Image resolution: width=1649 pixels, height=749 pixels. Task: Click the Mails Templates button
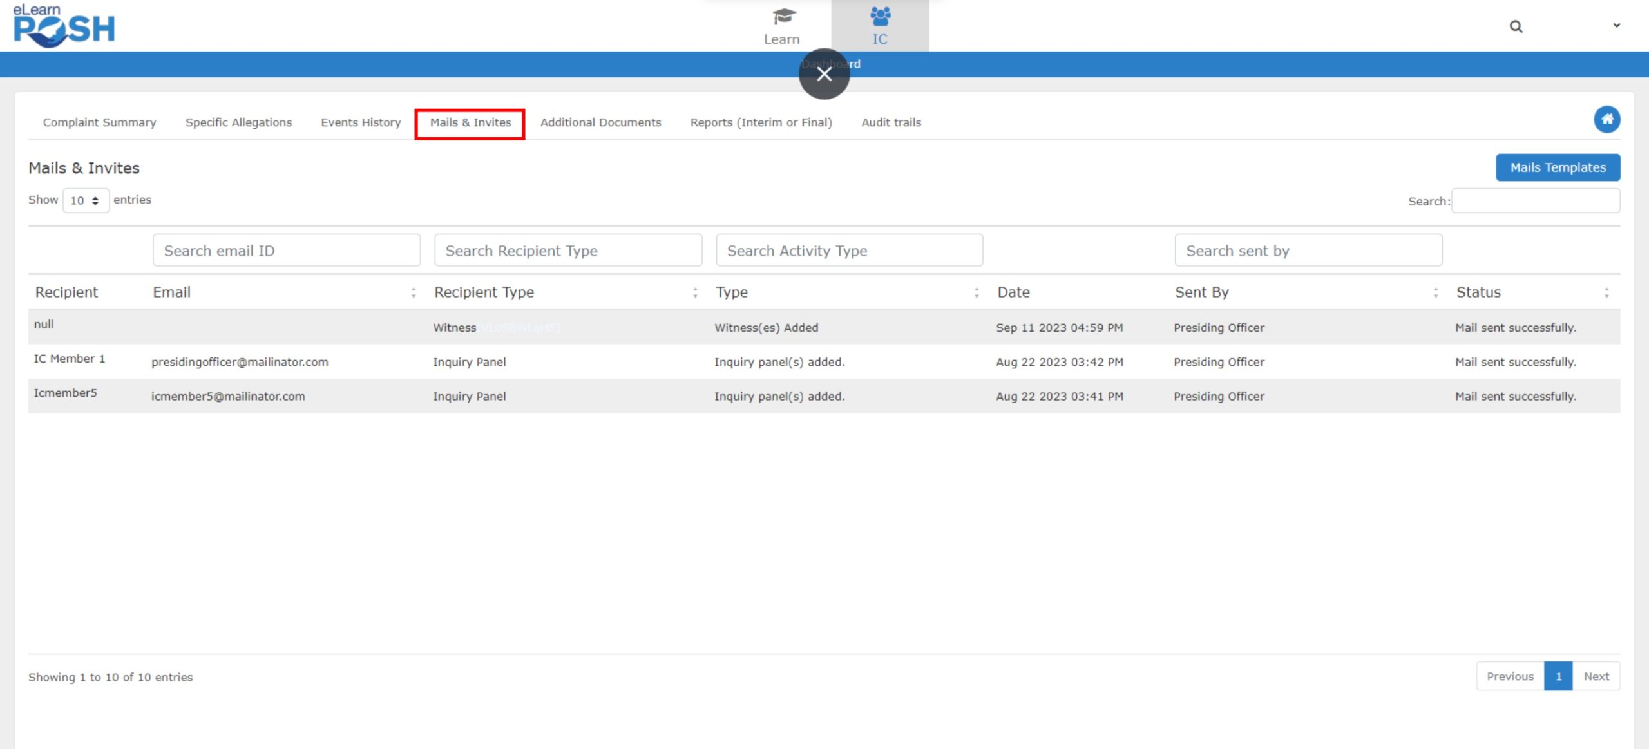coord(1558,167)
